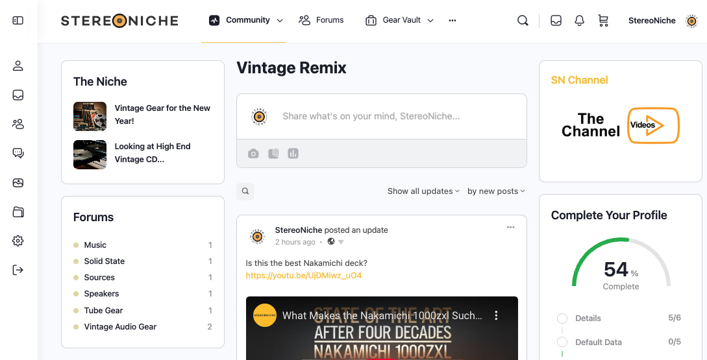Add a poll with the chart icon
Viewport: 707px width, 360px height.
(293, 154)
